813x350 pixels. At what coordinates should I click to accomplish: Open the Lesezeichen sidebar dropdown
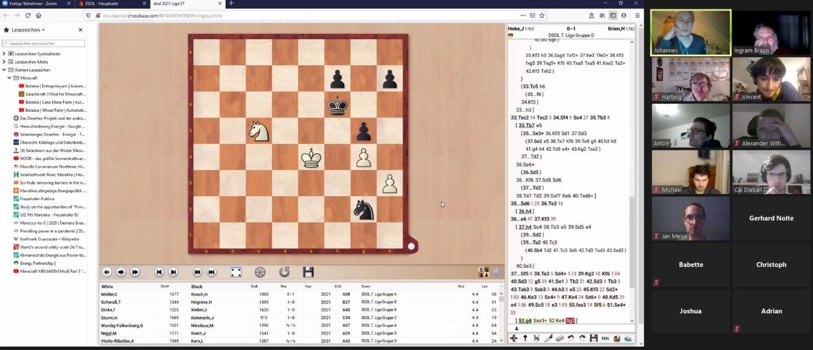click(24, 30)
